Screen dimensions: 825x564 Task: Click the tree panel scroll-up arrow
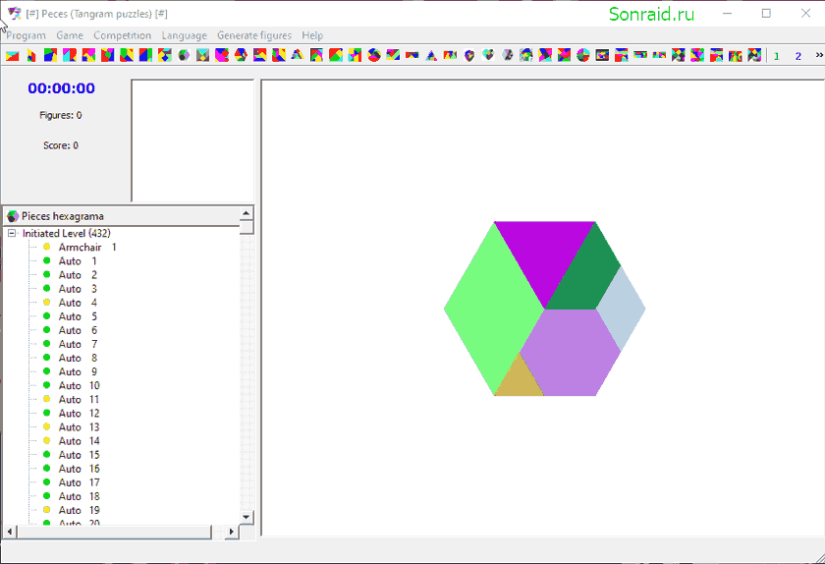(x=247, y=213)
